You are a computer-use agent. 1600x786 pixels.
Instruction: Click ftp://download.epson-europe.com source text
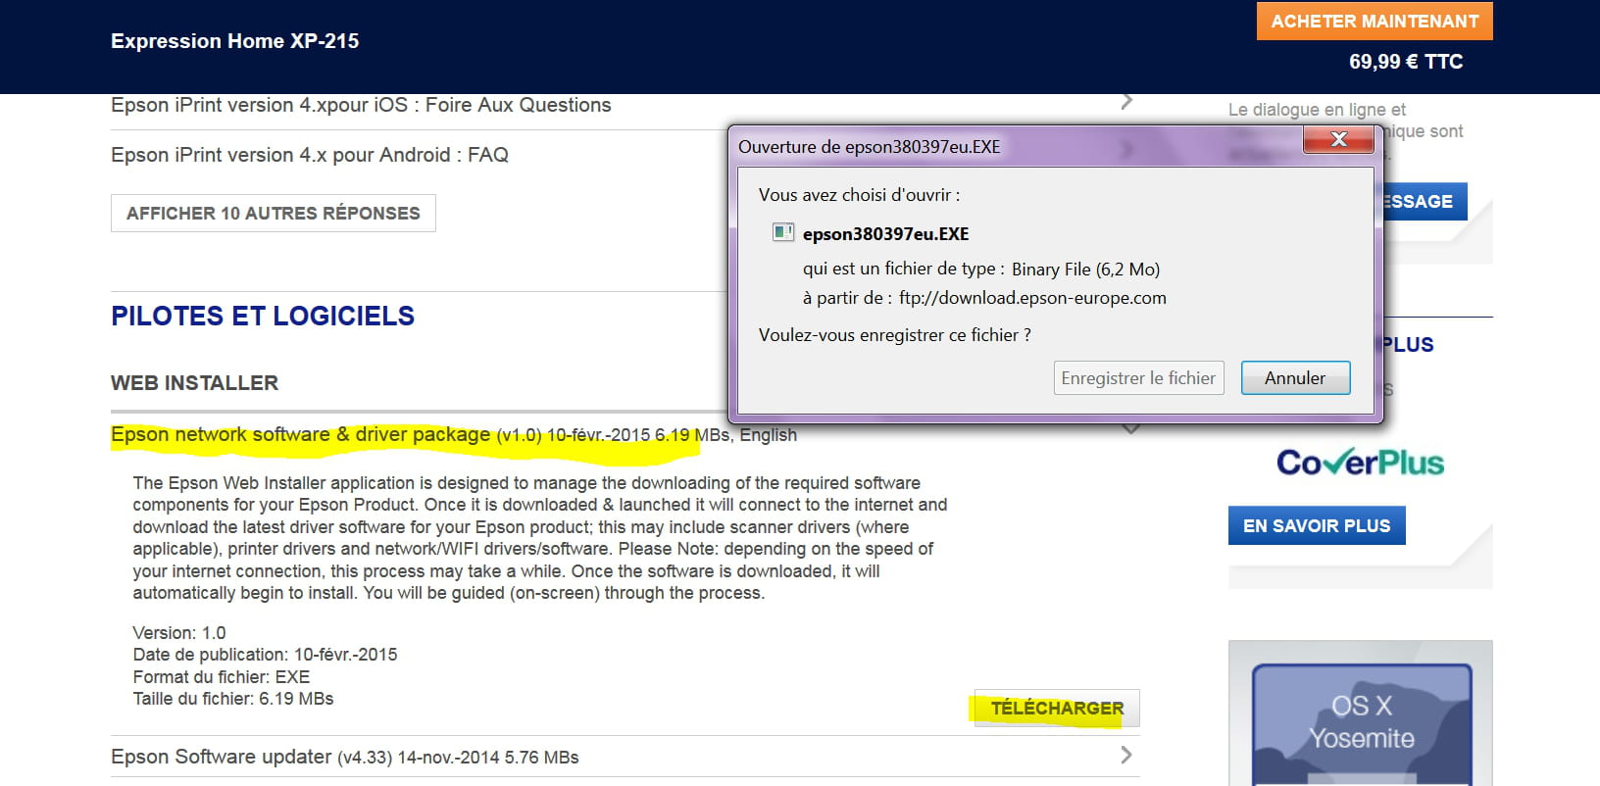pos(1032,298)
